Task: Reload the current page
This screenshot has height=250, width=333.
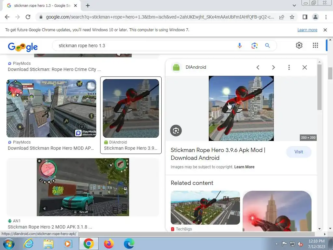Action: click(x=28, y=17)
